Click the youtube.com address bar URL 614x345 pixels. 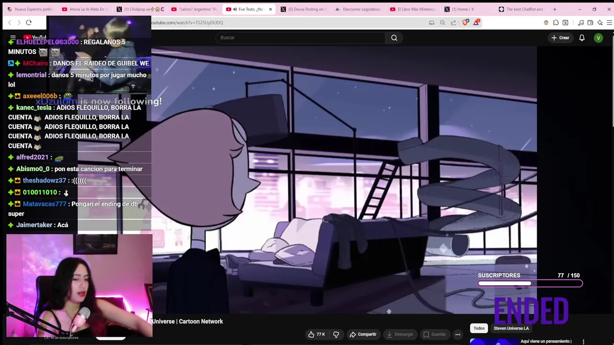(187, 23)
